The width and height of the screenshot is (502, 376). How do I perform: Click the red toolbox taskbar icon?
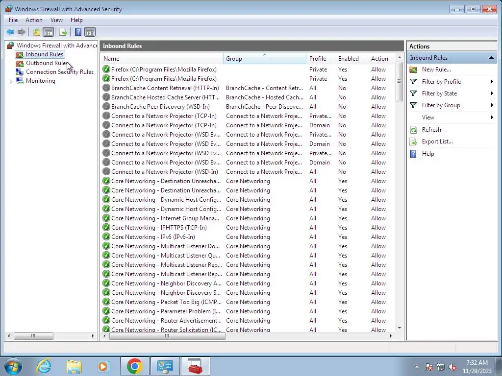tap(195, 366)
